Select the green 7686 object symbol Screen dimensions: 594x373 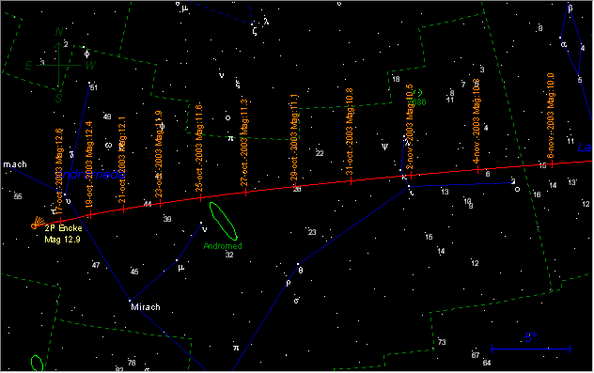418,93
